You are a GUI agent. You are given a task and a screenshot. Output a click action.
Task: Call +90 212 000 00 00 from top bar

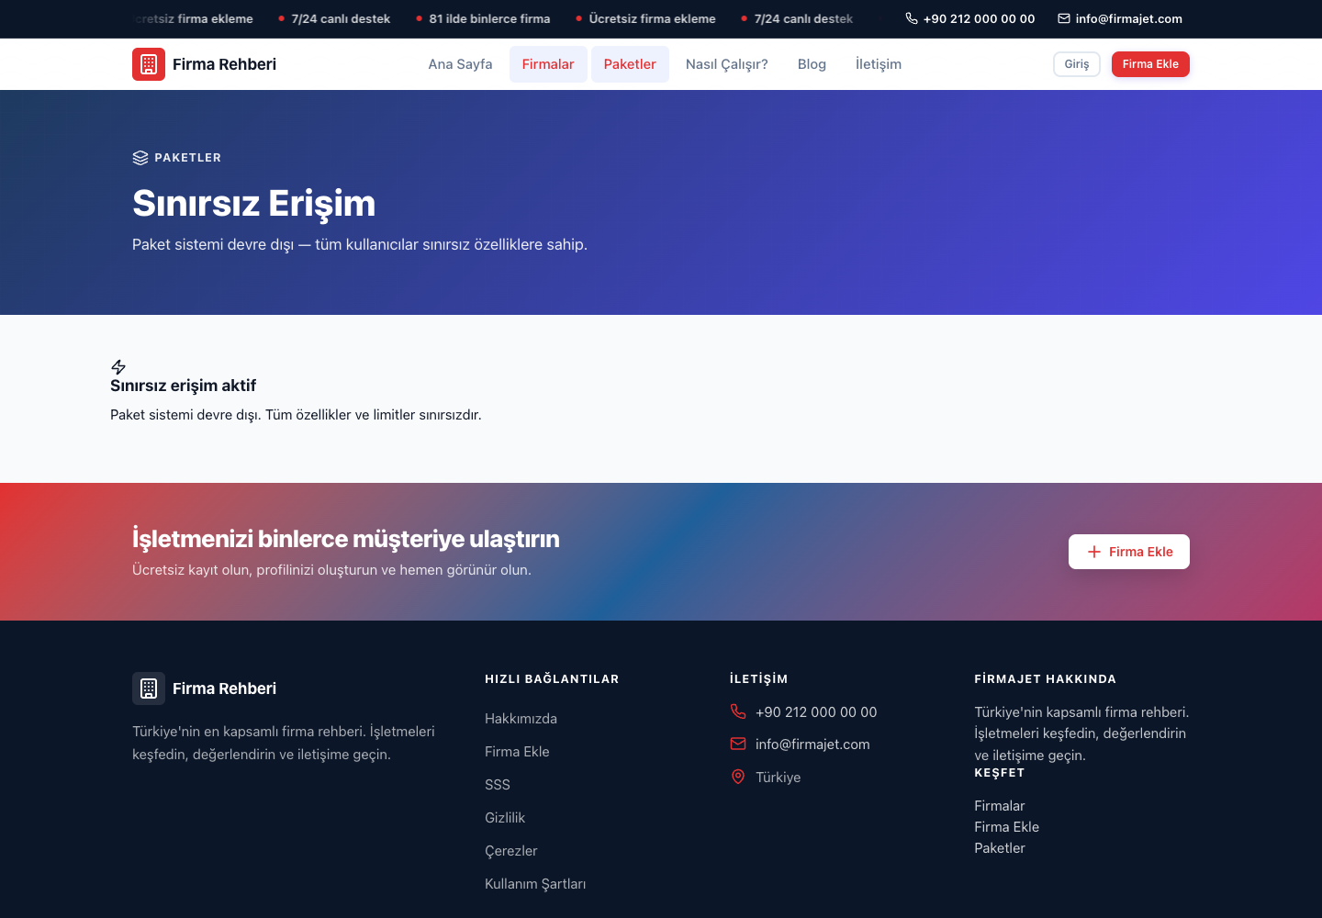tap(979, 18)
